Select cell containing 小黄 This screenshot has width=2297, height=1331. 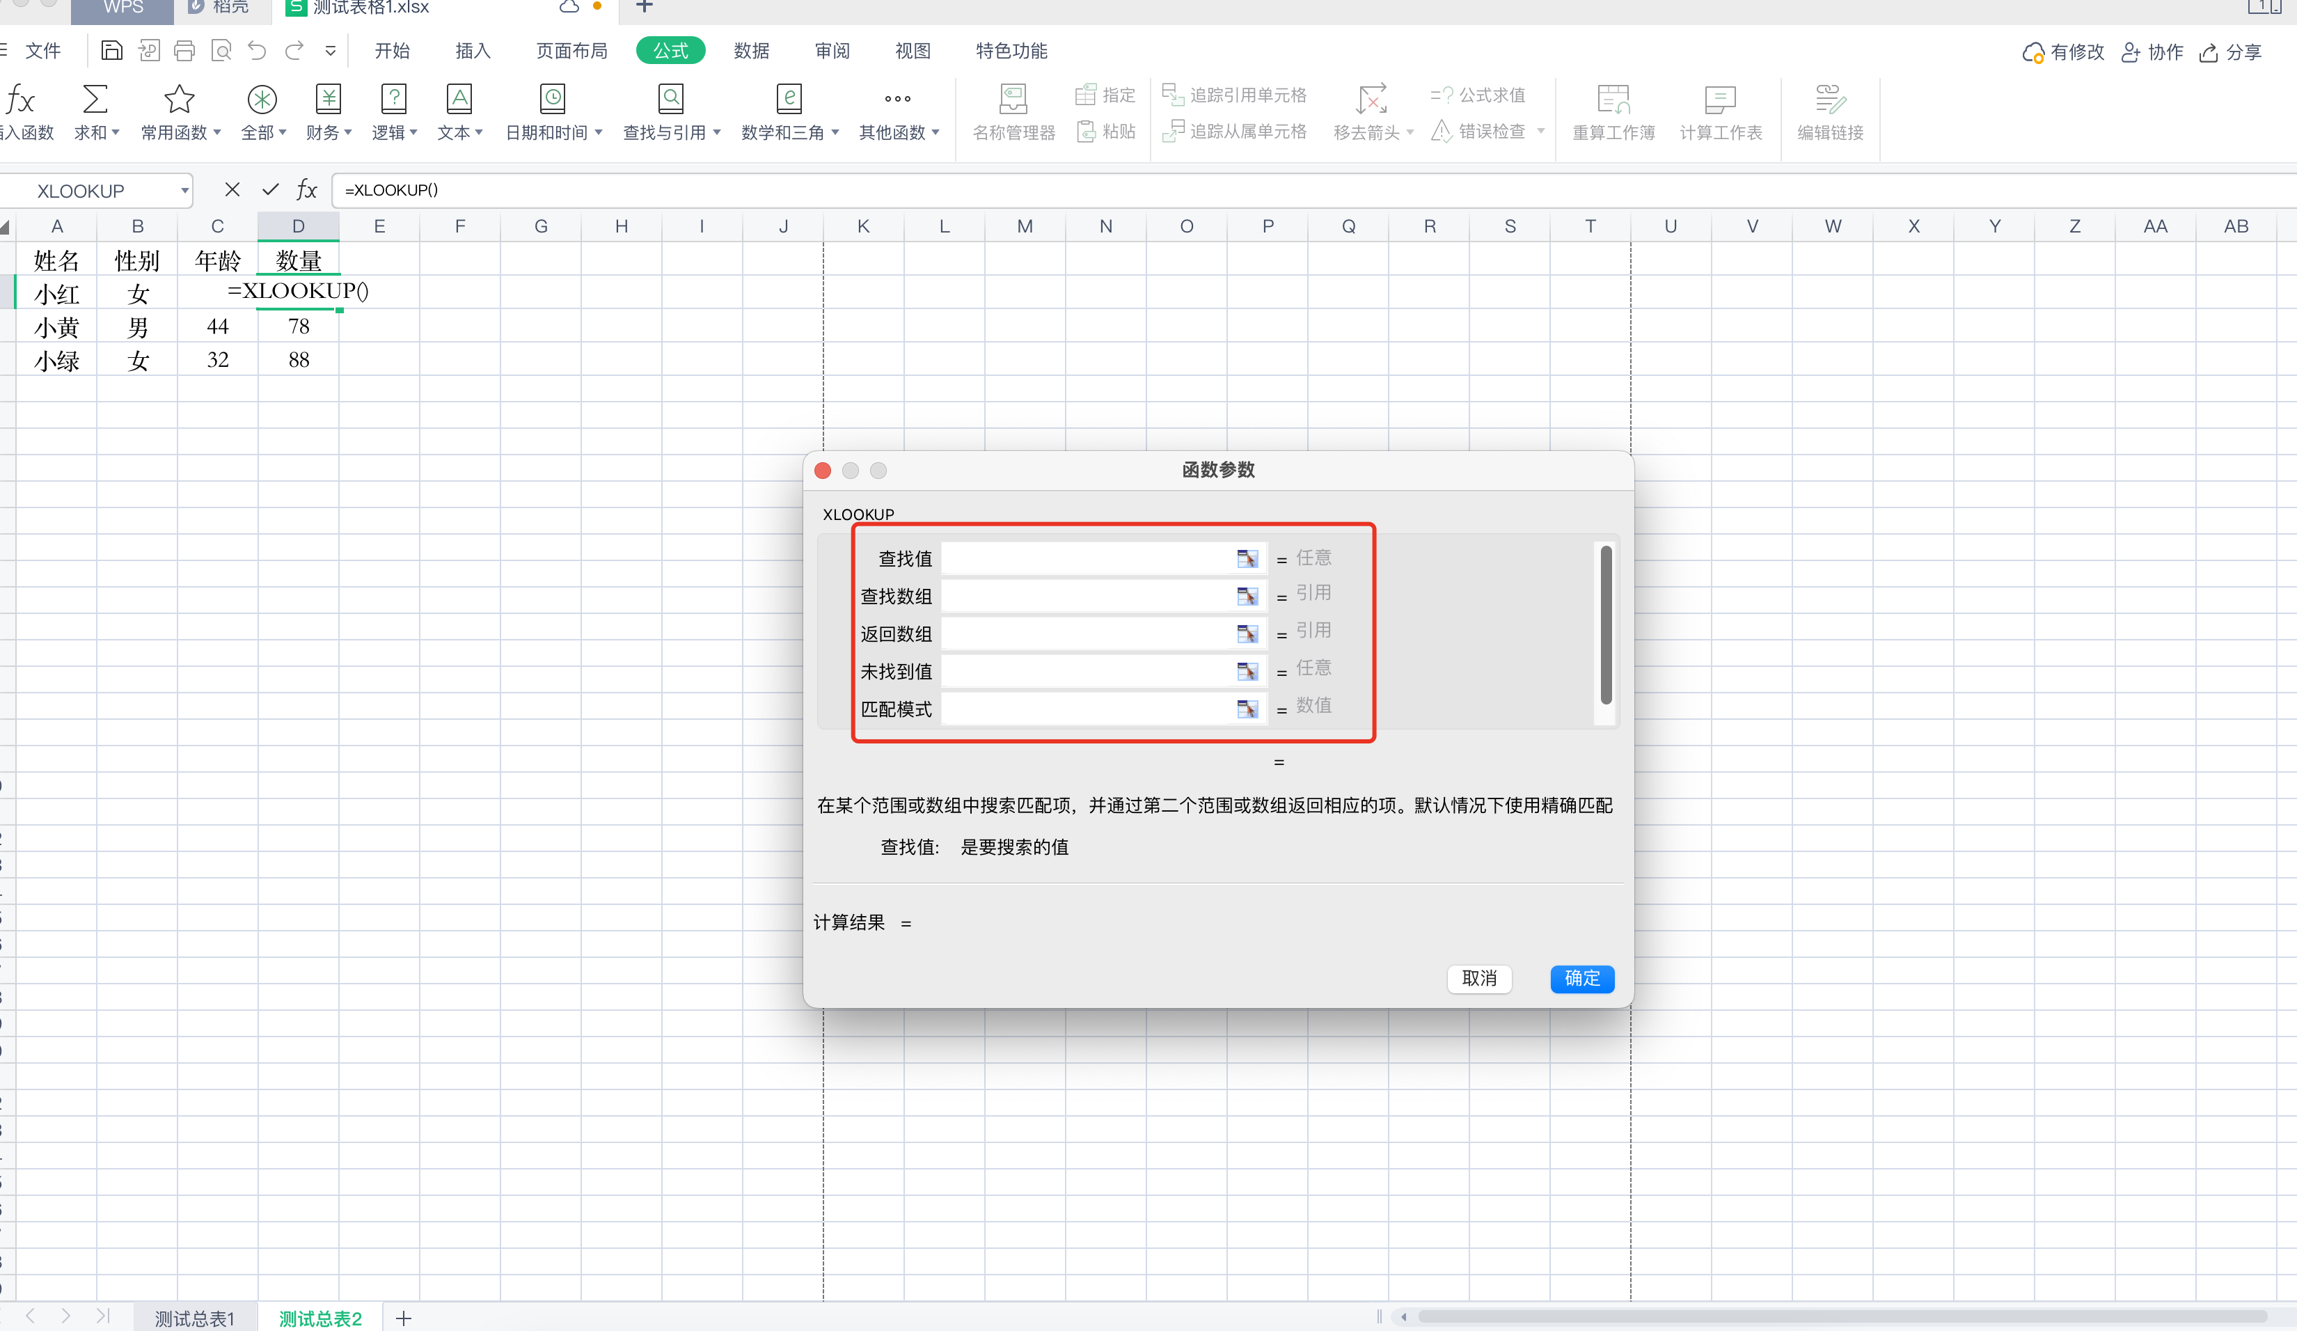coord(56,326)
